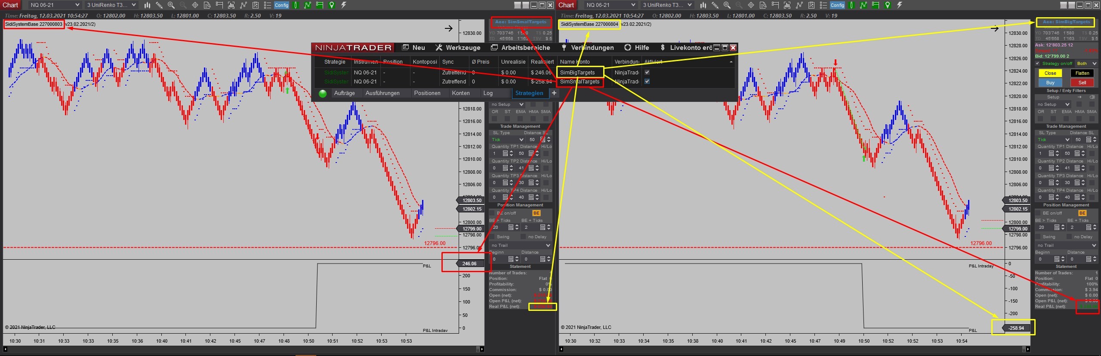Viewport: 1101px width, 356px height.
Task: Open drawing tools pencil in left chart
Action: click(159, 5)
